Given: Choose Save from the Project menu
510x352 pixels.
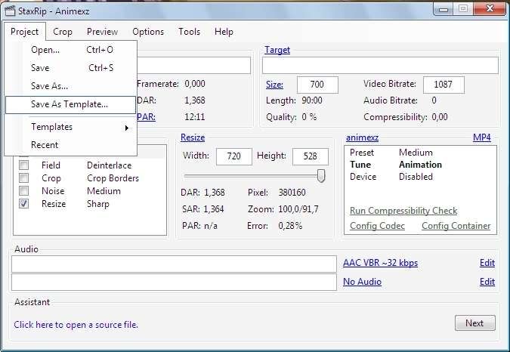Looking at the screenshot, I should 70,68.
